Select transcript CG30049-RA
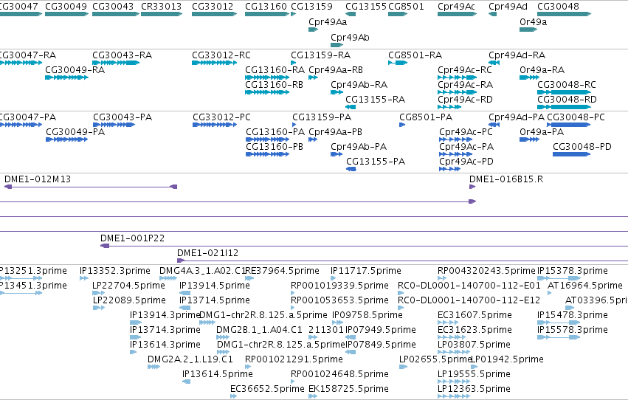Image resolution: width=628 pixels, height=400 pixels. click(x=67, y=77)
